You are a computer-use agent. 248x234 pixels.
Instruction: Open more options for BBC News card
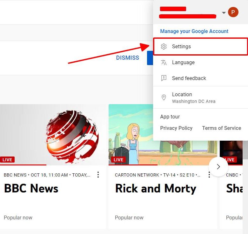click(x=98, y=175)
